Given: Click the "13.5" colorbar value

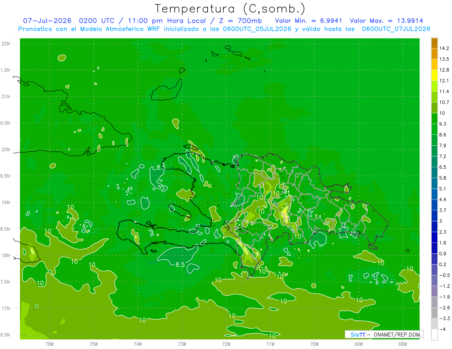Looking at the screenshot, I should (x=444, y=59).
